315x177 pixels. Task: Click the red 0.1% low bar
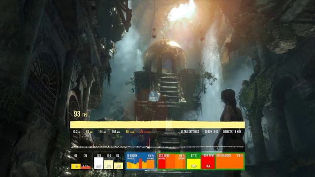pyautogui.click(x=86, y=167)
